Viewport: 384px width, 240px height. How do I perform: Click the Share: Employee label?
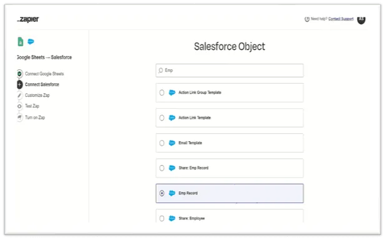tap(191, 218)
